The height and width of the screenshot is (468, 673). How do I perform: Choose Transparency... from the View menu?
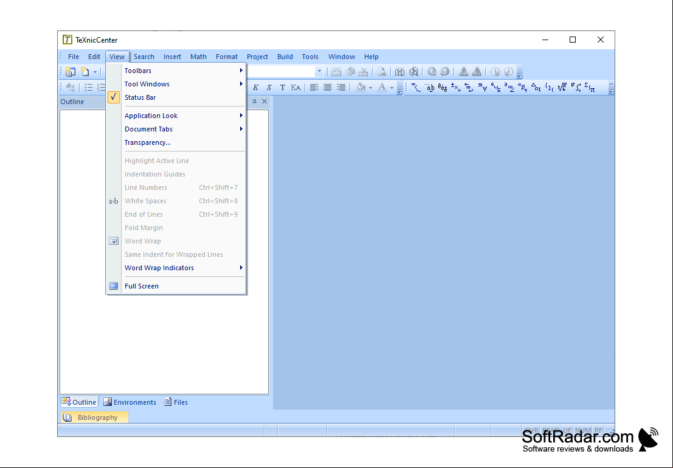[x=176, y=142]
